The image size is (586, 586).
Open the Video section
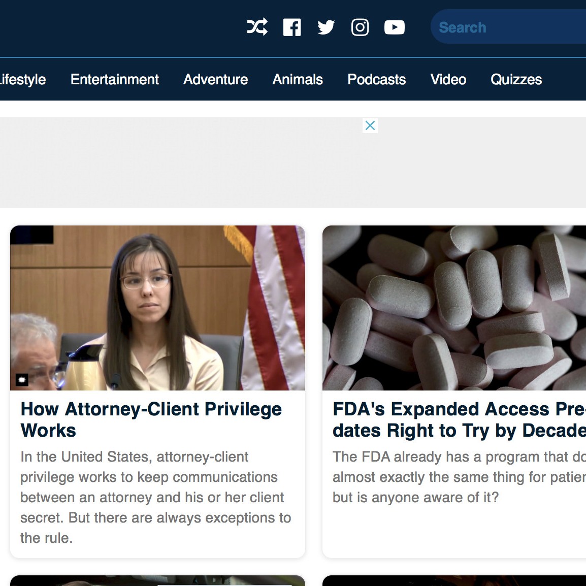pyautogui.click(x=448, y=79)
